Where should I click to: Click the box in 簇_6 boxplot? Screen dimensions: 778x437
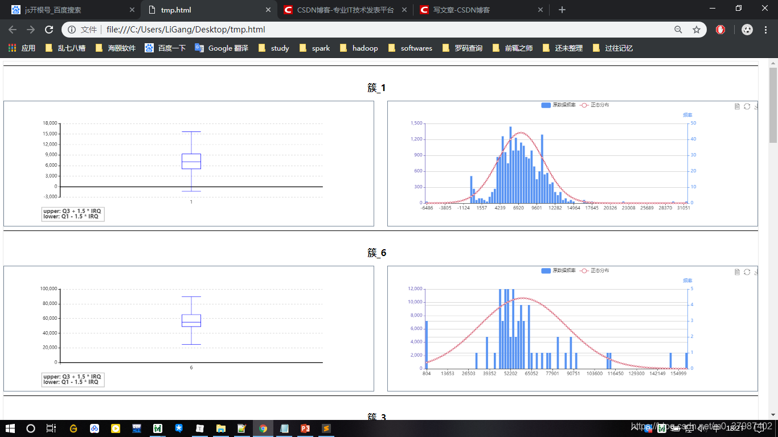[191, 320]
